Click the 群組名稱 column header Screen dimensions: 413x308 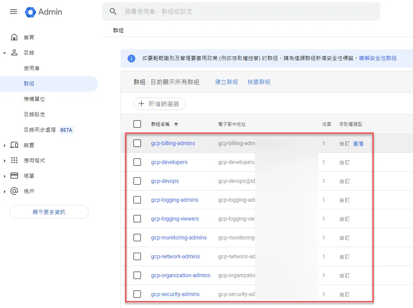tap(160, 124)
